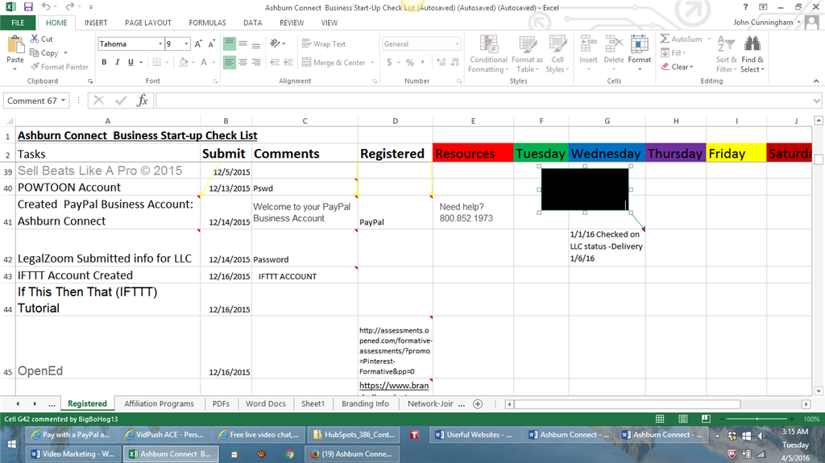The width and height of the screenshot is (825, 463).
Task: Click into the formula bar input
Action: (x=484, y=101)
